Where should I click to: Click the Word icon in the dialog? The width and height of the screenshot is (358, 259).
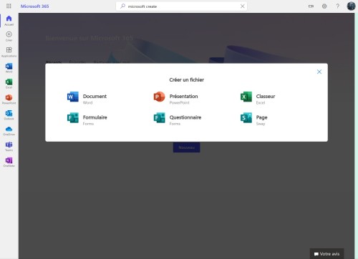tap(73, 97)
